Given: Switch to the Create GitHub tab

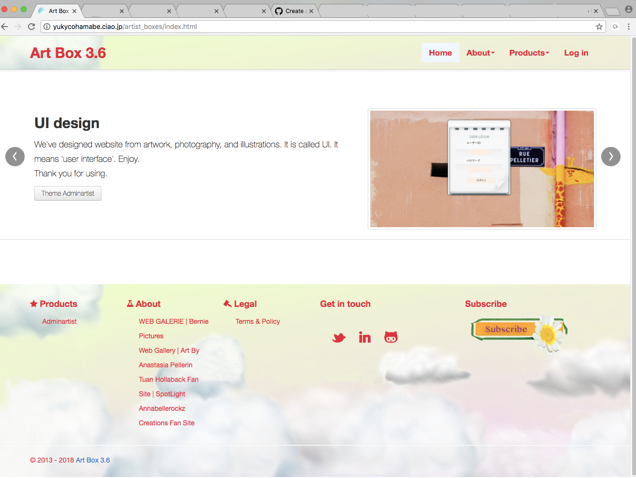Looking at the screenshot, I should point(294,11).
